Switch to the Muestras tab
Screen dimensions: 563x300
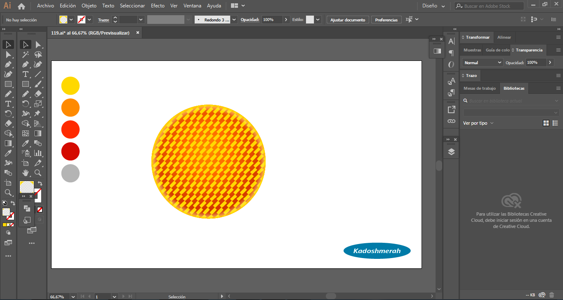click(x=472, y=50)
